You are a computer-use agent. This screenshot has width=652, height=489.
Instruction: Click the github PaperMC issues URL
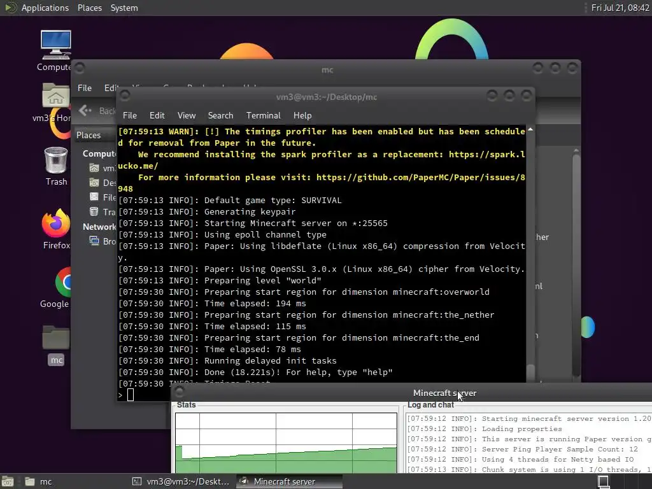click(x=421, y=178)
